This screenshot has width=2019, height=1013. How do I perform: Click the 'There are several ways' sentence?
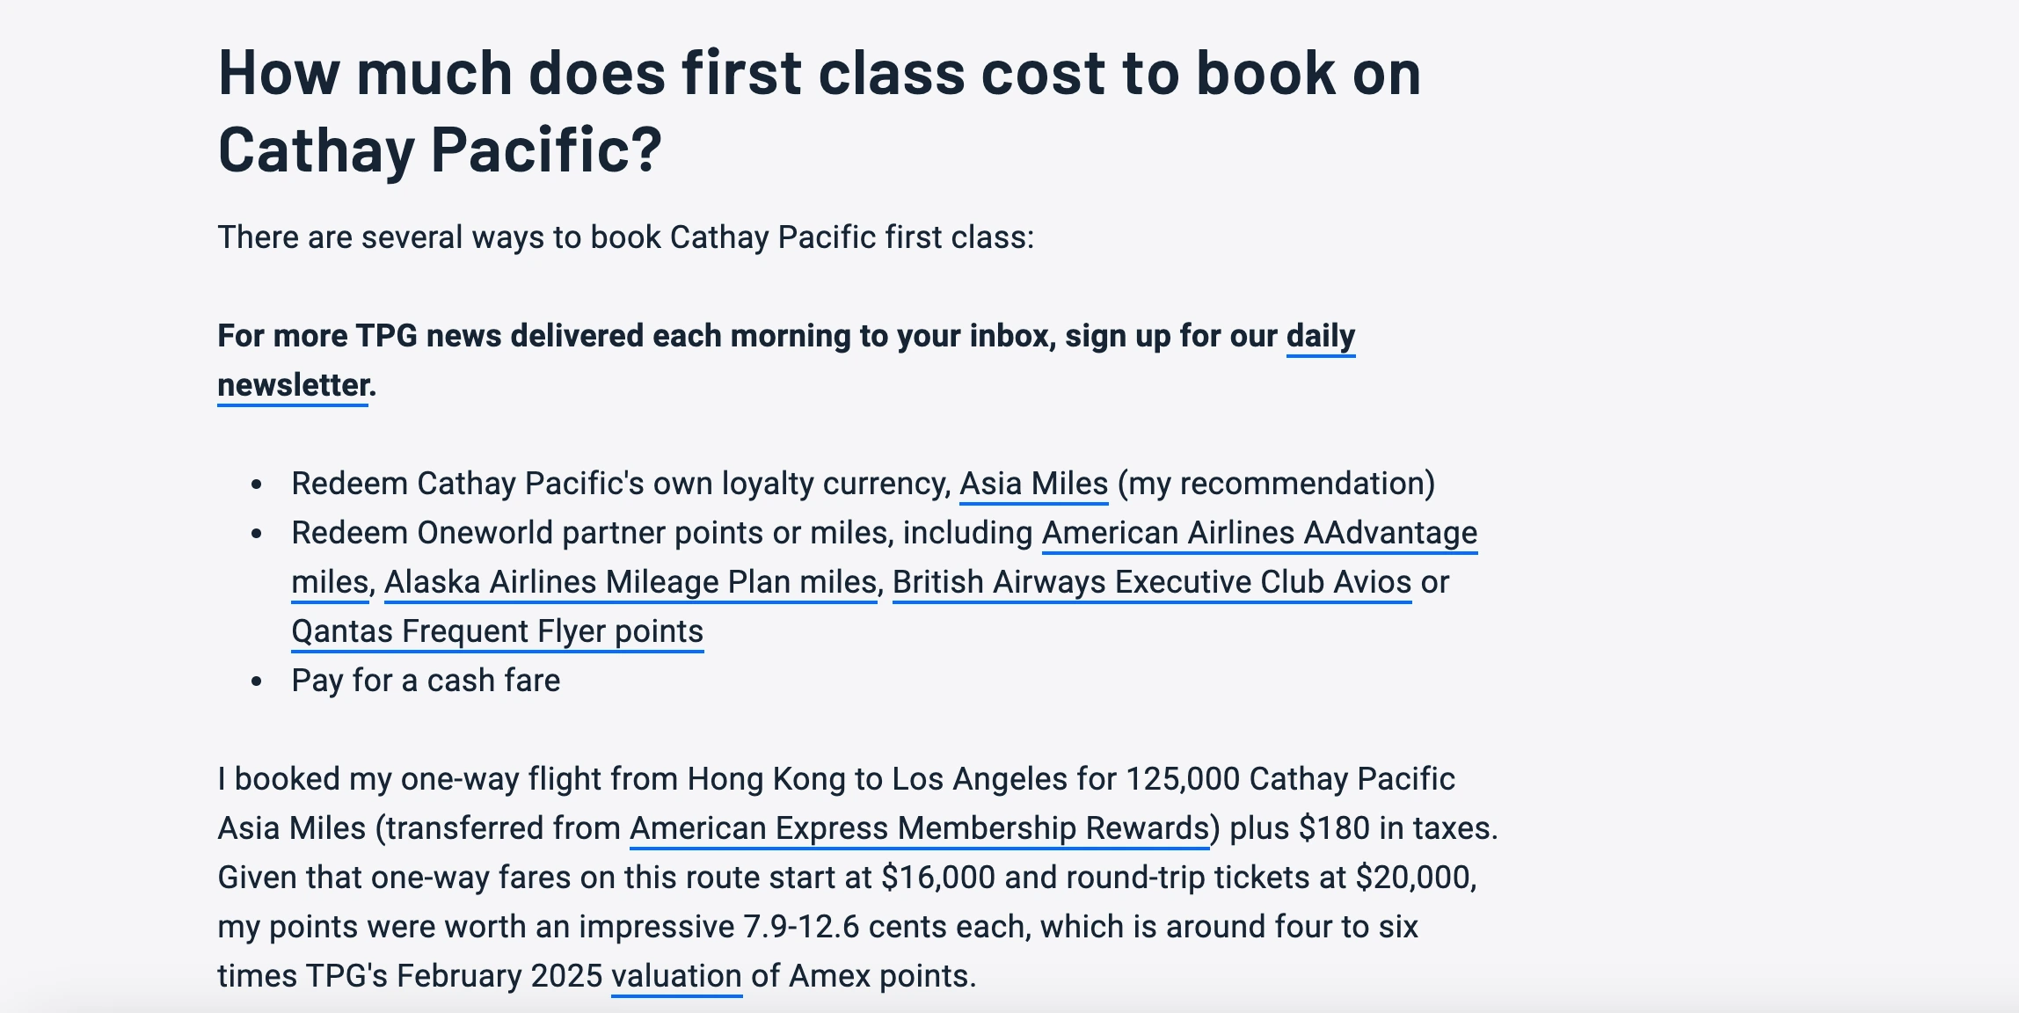(626, 237)
